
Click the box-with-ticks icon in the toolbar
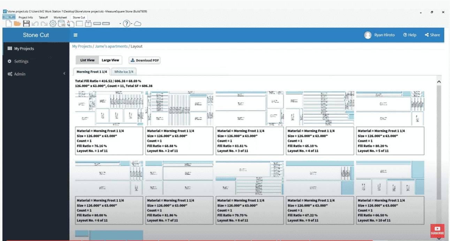click(88, 24)
